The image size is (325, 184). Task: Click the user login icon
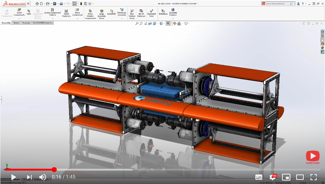click(298, 4)
